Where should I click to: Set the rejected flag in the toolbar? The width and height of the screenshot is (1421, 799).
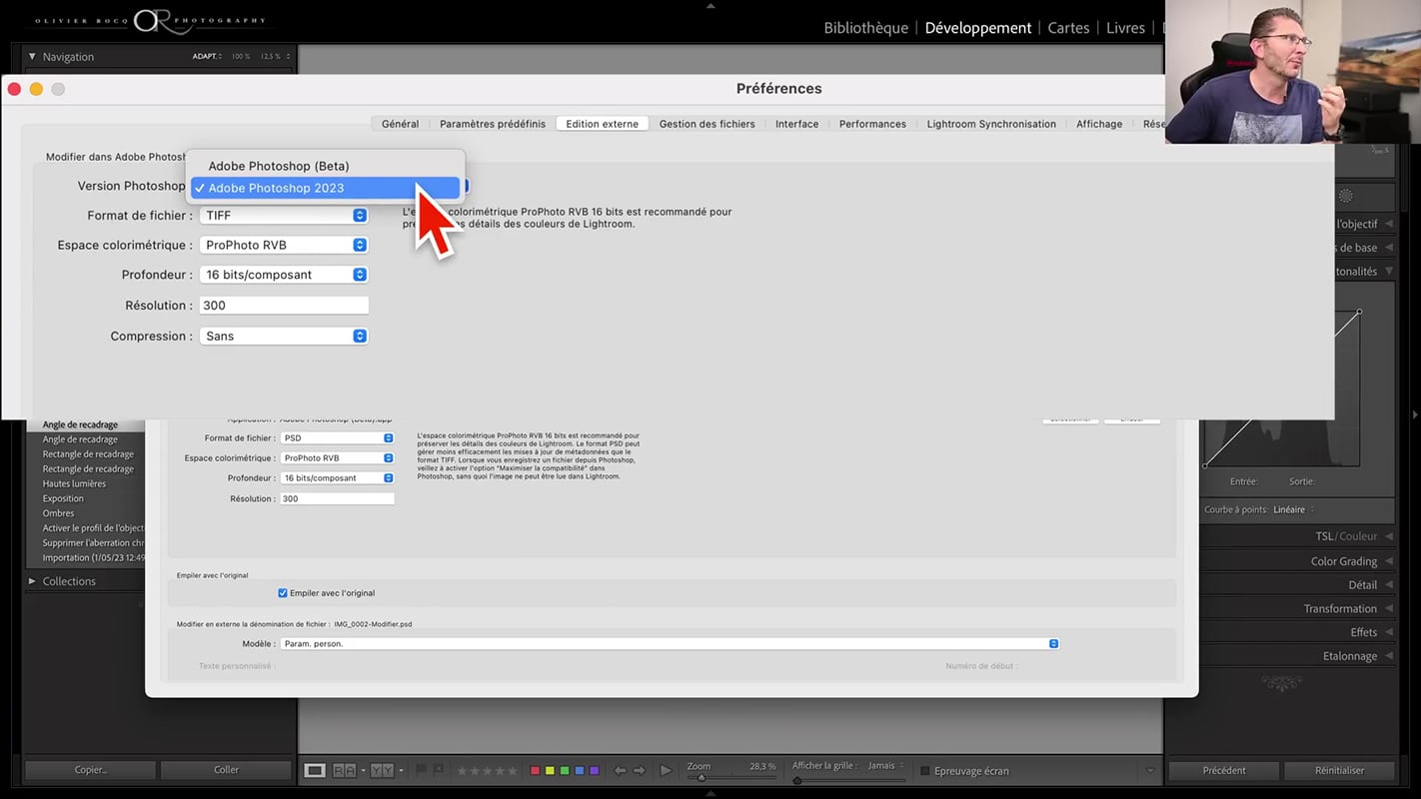coord(439,770)
